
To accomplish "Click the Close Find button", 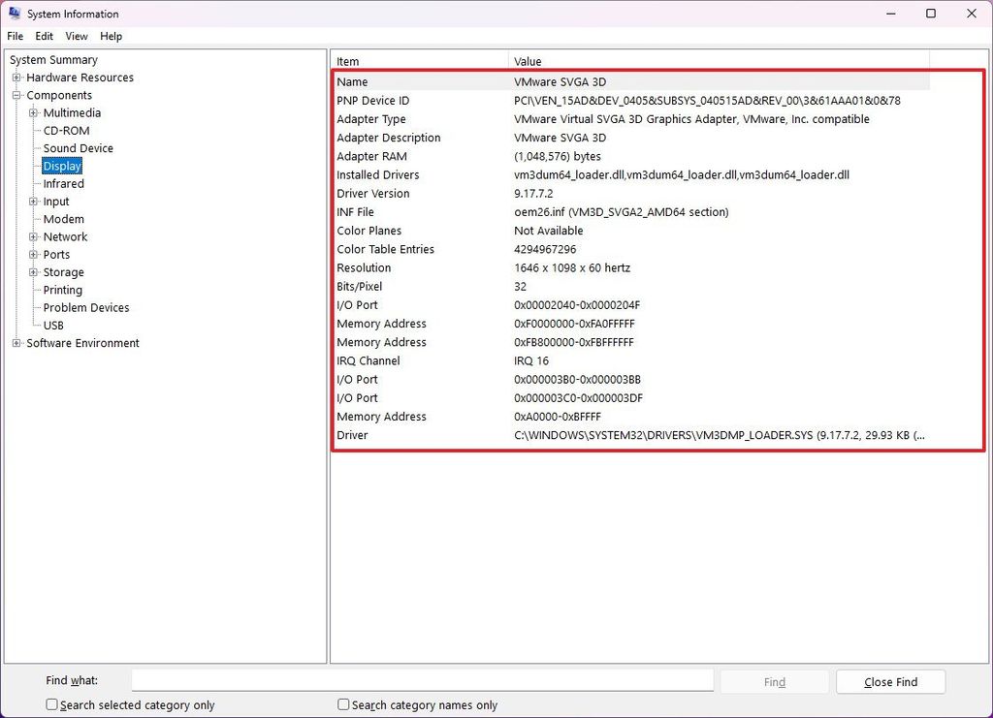I will click(889, 681).
